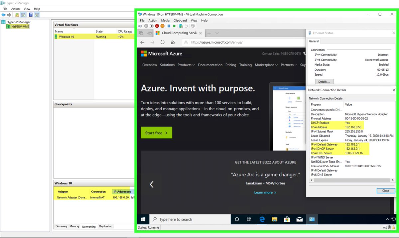
Task: Click the Revert icon in VM toolbar
Action: (187, 26)
